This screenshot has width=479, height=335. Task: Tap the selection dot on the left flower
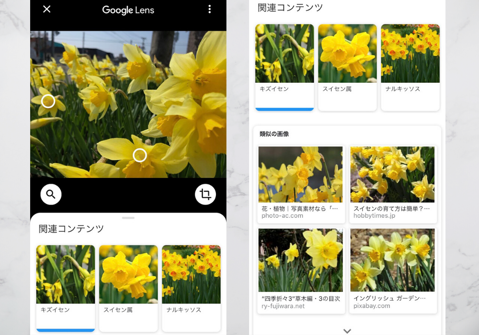pyautogui.click(x=48, y=101)
